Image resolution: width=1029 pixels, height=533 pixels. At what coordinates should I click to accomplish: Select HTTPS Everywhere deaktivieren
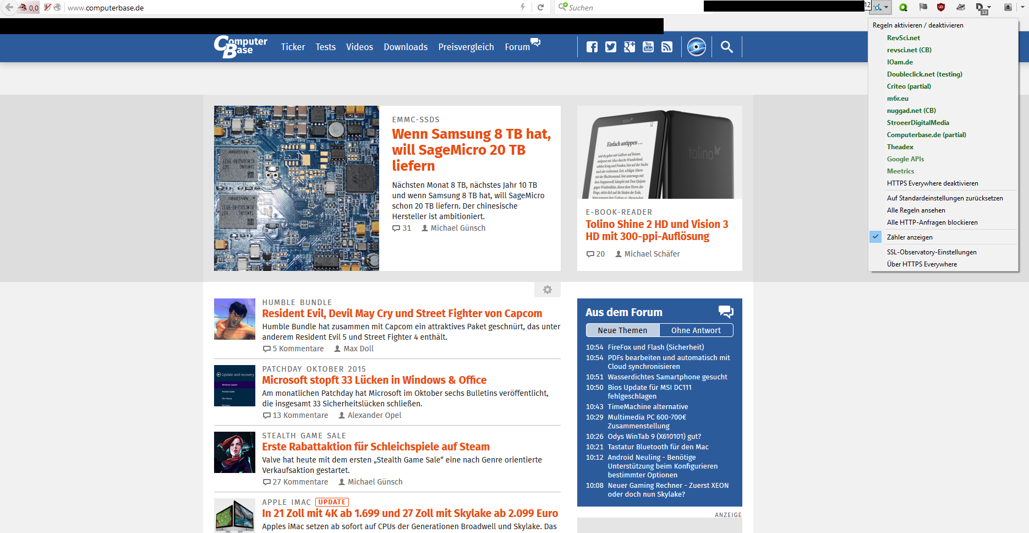(x=943, y=183)
